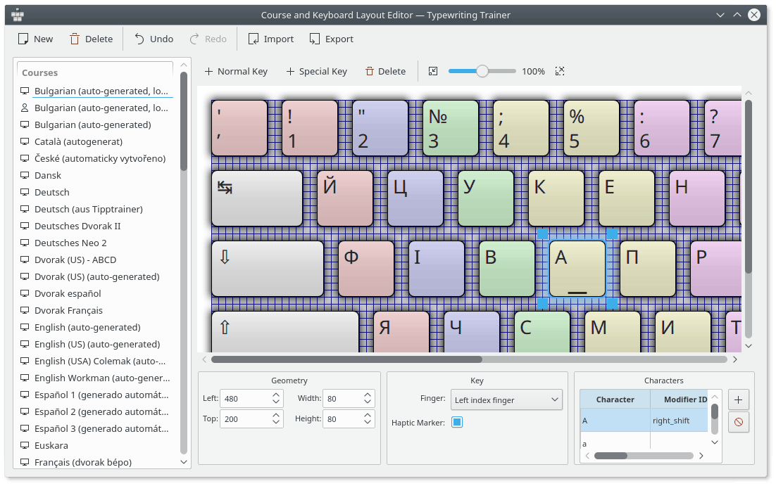Select the Н key on the keyboard
The height and width of the screenshot is (486, 776).
[x=697, y=199]
